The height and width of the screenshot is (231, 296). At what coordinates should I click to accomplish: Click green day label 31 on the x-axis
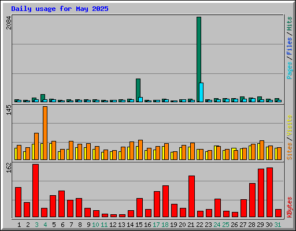pos(277,225)
